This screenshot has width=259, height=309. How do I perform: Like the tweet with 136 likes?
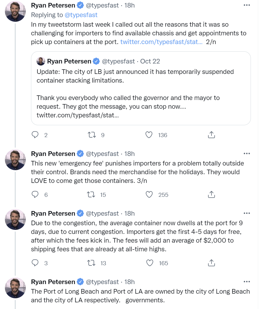coord(149,135)
